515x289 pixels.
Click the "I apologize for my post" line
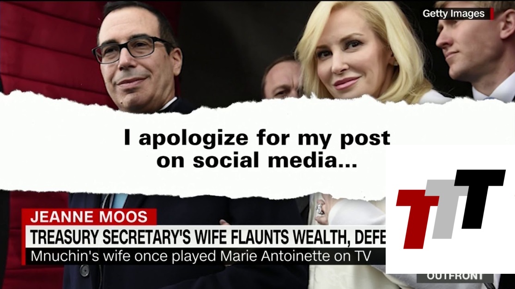[257, 138]
